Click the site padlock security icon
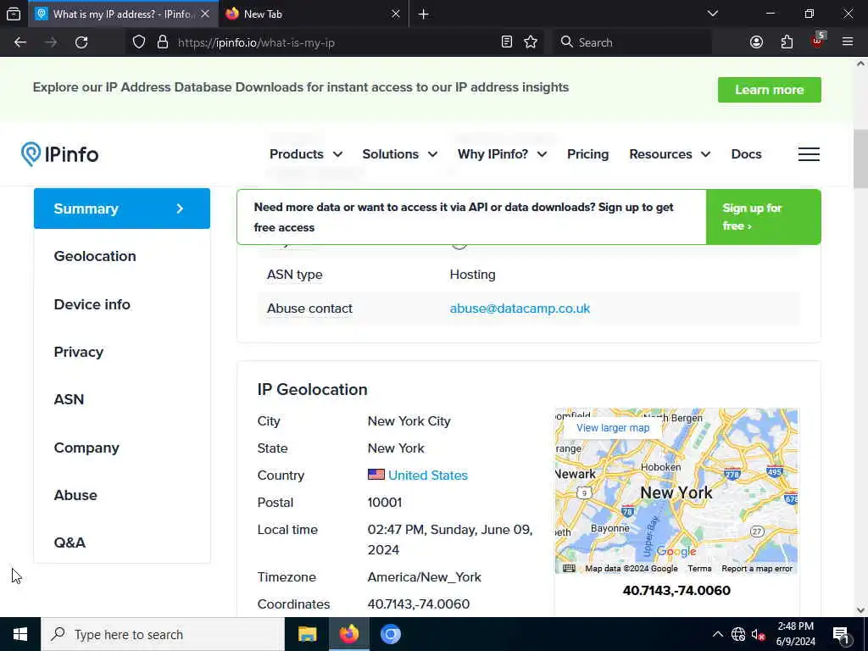The height and width of the screenshot is (651, 868). click(x=163, y=42)
